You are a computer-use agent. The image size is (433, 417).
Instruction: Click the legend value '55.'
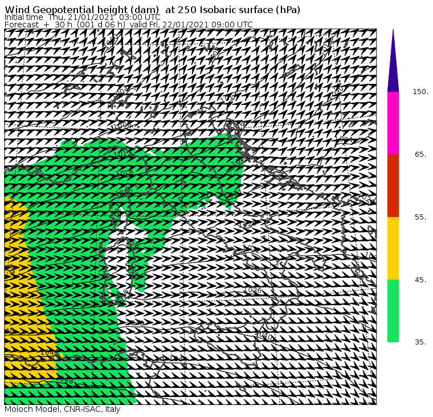click(420, 217)
